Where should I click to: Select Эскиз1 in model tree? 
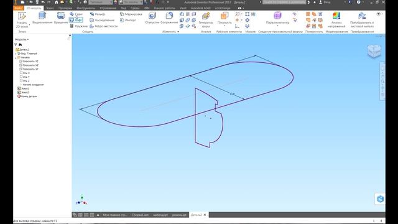coord(23,88)
